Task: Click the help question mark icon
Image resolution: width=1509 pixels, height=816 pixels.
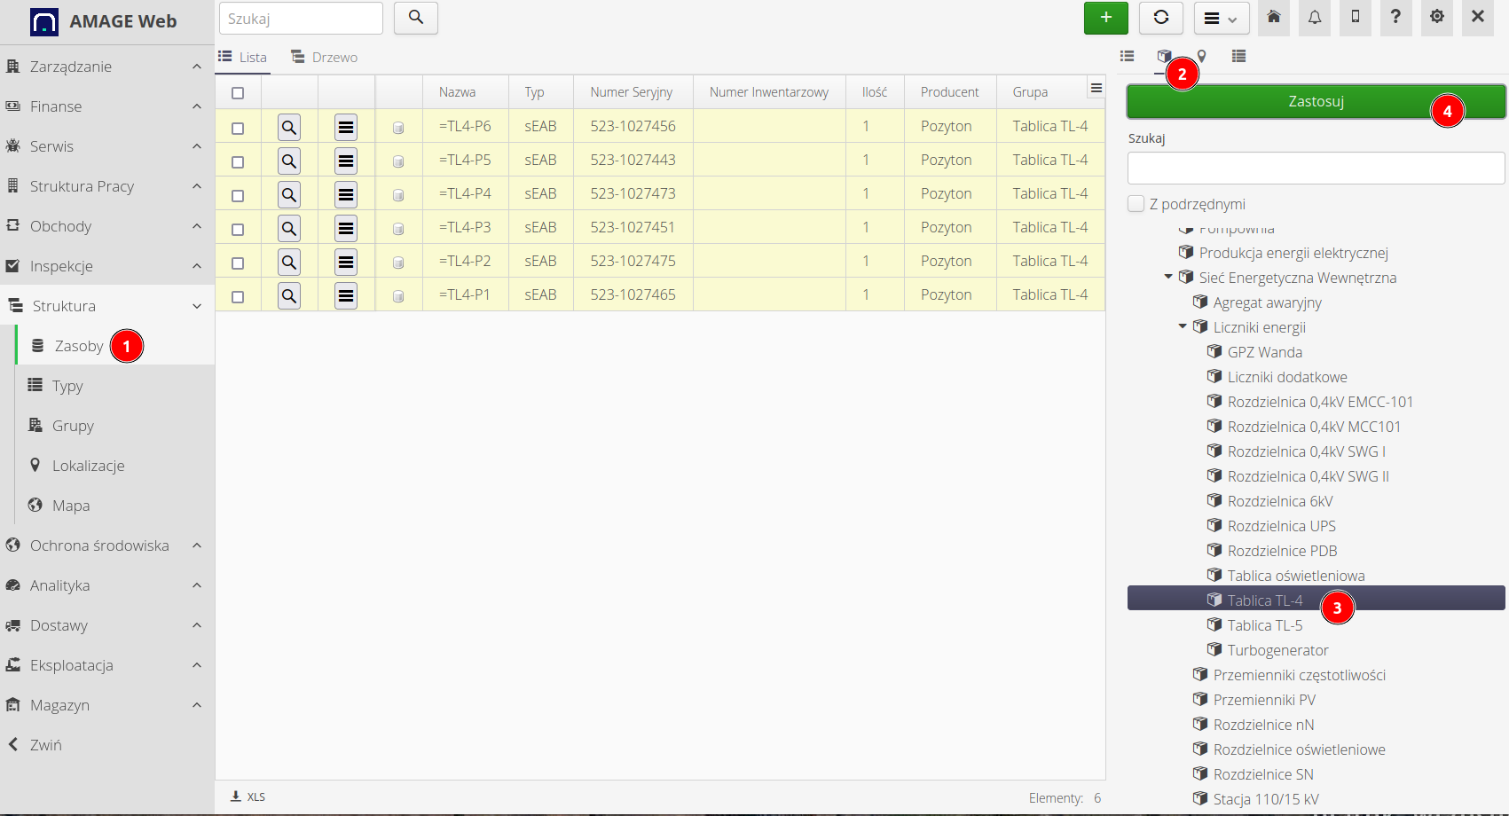Action: point(1395,18)
